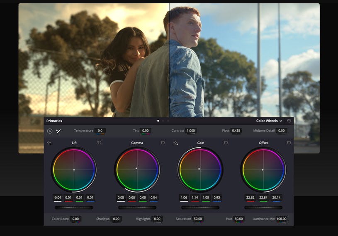The image size is (338, 236).
Task: Switch to the third Primaries page dot
Action: click(168, 121)
